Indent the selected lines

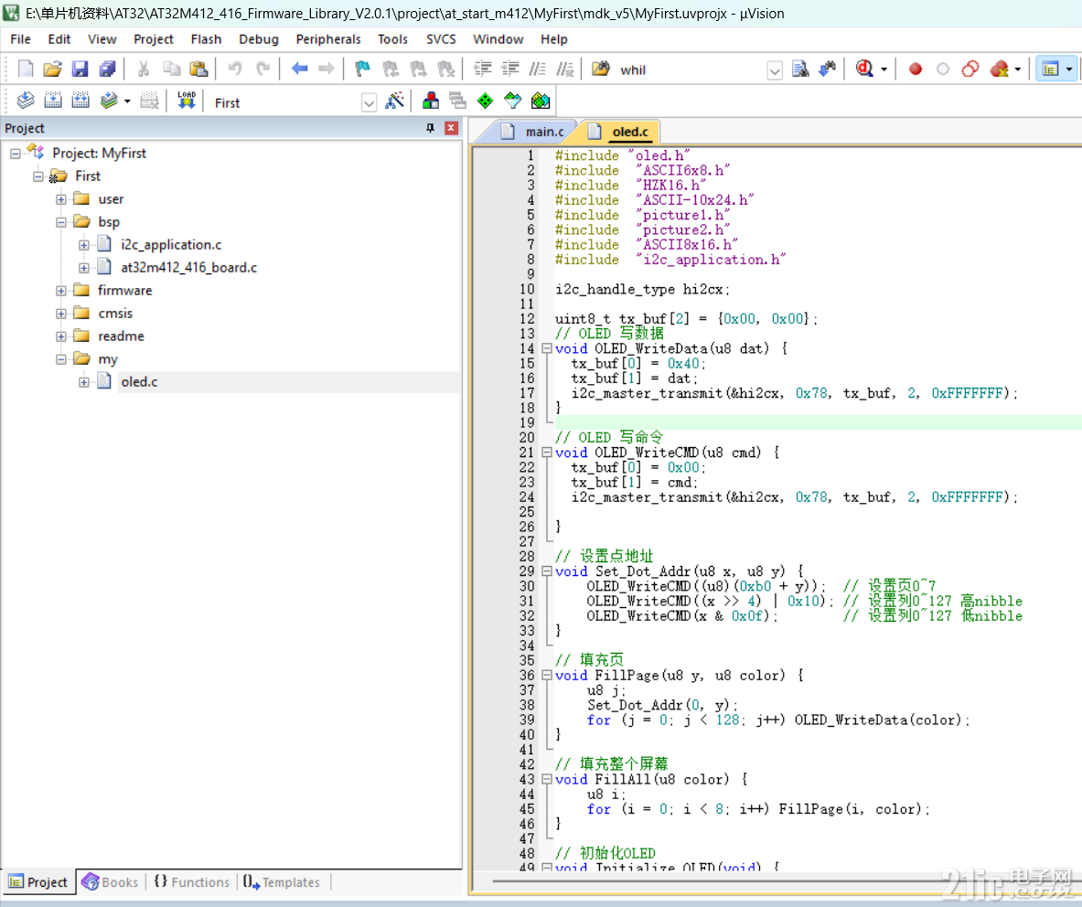click(x=482, y=69)
